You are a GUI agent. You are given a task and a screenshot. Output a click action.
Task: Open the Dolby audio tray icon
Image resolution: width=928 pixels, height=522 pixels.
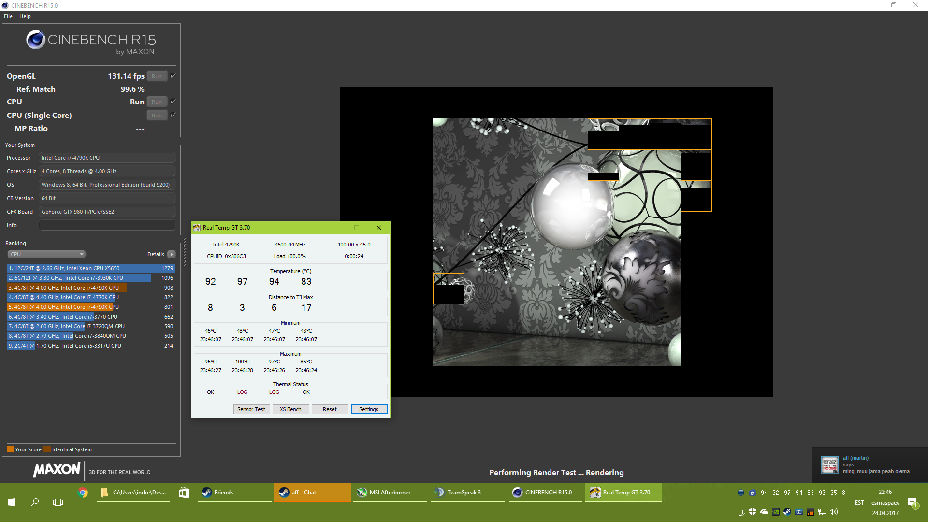(799, 512)
